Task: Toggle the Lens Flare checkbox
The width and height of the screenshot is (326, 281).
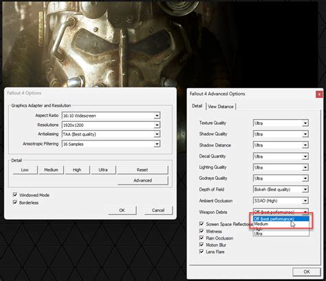Action: click(202, 251)
